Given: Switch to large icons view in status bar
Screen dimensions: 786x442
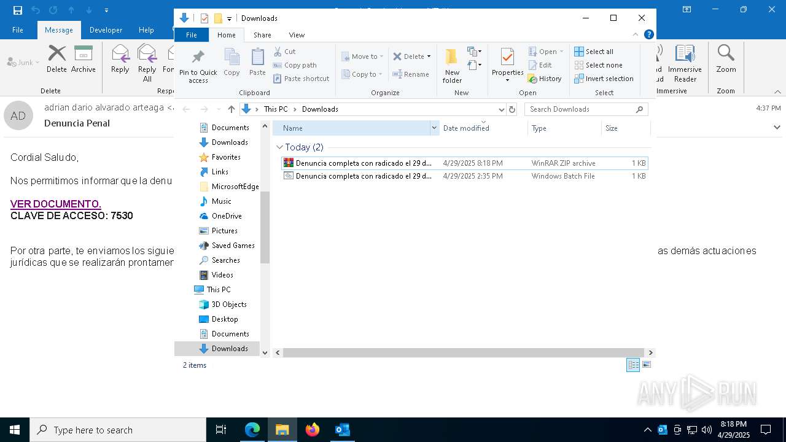Looking at the screenshot, I should click(x=646, y=365).
